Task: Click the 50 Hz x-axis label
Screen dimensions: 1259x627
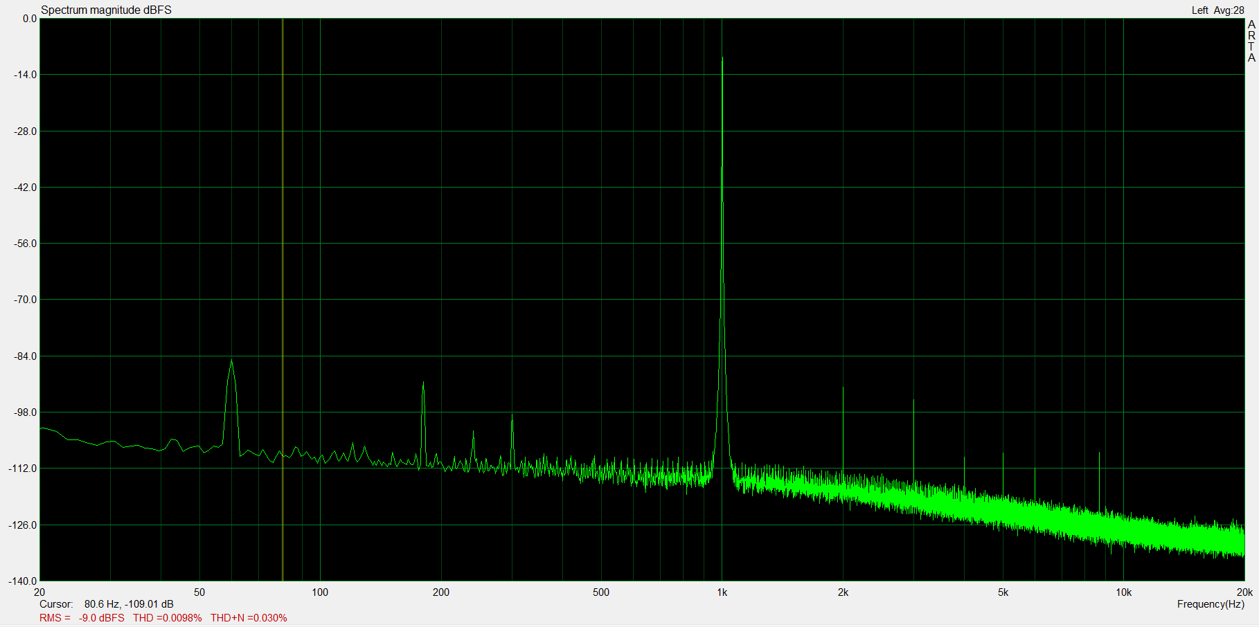Action: click(199, 592)
